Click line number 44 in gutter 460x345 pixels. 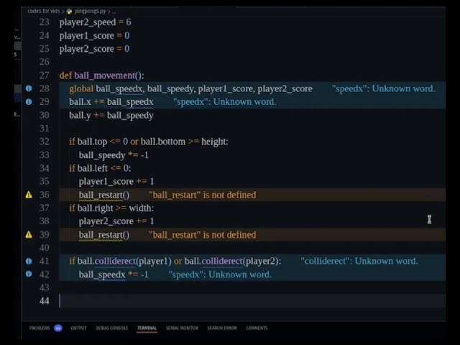pyautogui.click(x=45, y=300)
